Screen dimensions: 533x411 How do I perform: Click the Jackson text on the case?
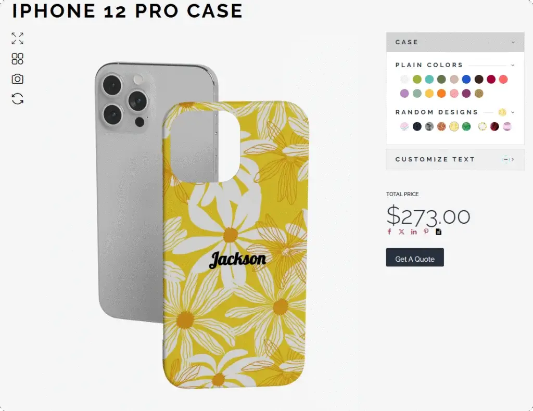pyautogui.click(x=237, y=260)
